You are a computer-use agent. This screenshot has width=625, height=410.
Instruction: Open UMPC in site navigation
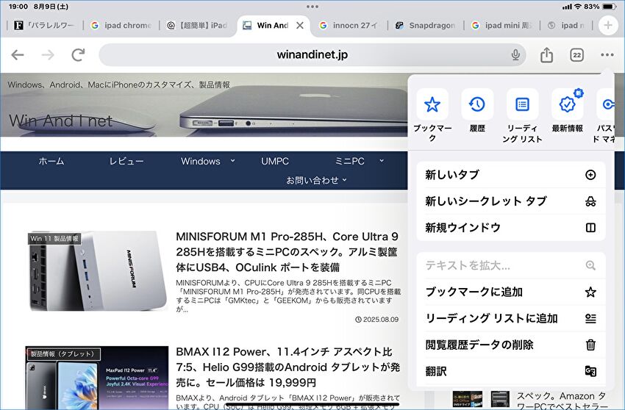click(275, 162)
